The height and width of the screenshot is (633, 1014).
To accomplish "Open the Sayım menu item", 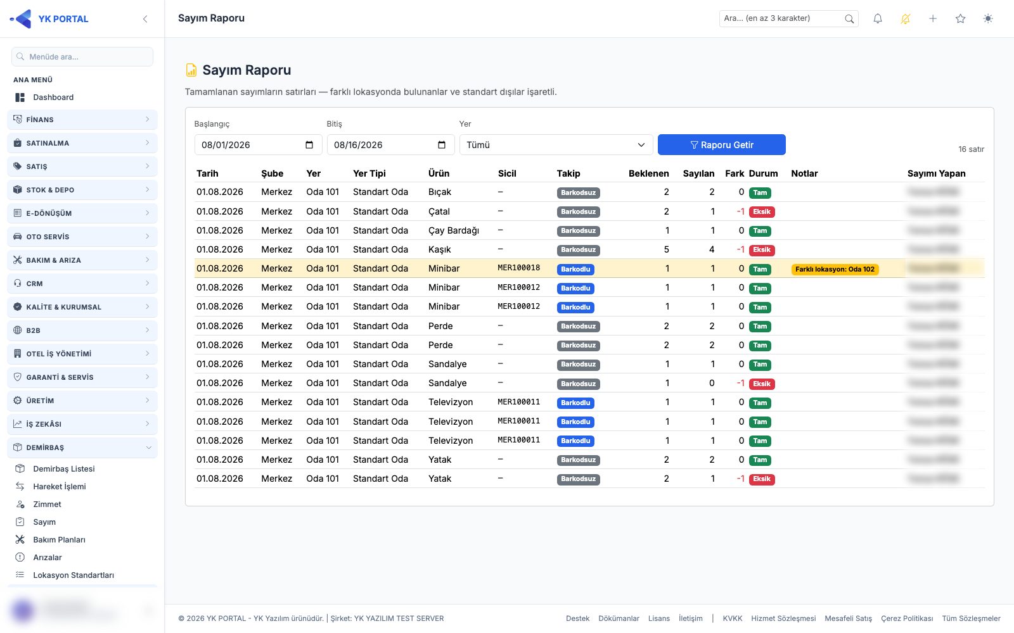I will [44, 522].
